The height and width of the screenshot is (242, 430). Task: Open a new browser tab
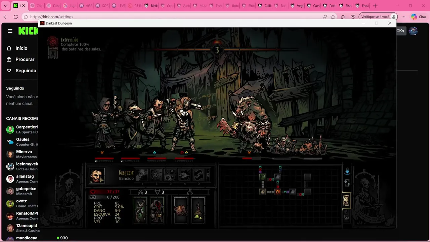(375, 6)
